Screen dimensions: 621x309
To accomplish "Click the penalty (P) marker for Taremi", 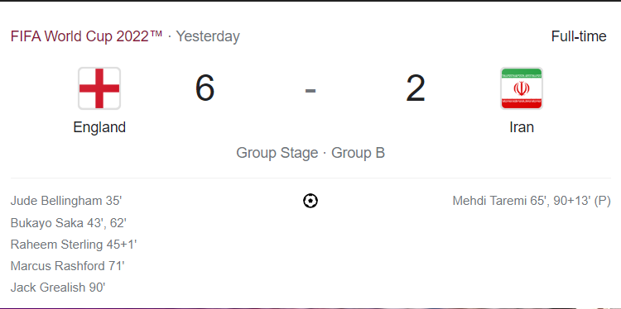I will 603,201.
